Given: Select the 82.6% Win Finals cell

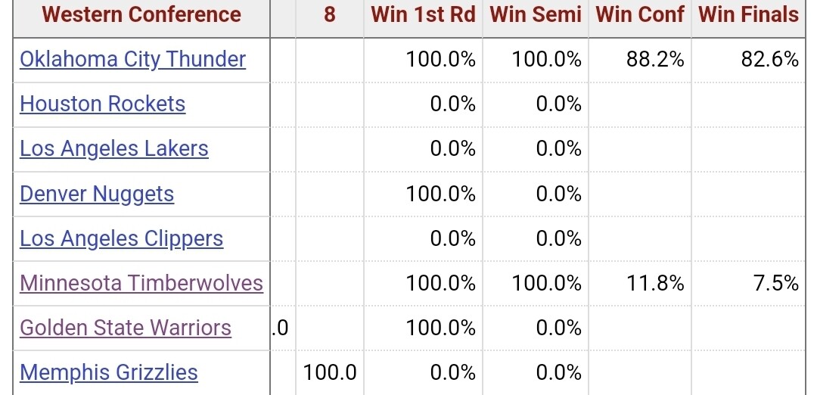Looking at the screenshot, I should pyautogui.click(x=770, y=60).
